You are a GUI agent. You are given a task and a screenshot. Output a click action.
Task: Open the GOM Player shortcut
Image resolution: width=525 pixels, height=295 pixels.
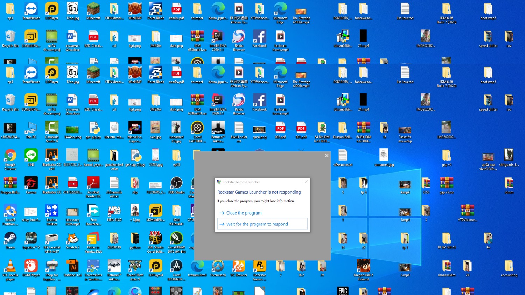31,268
